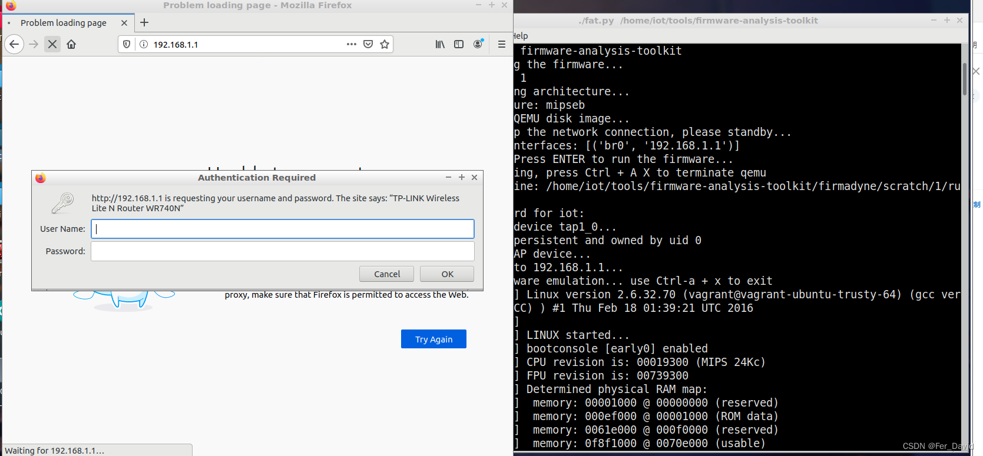
Task: Maximize the fat.py terminal window
Action: pos(946,20)
